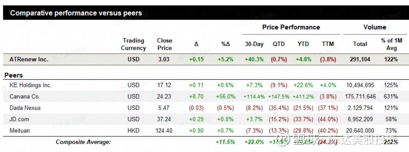Select the % of 1M Avg header
This screenshot has width=409, height=152.
coord(391,44)
